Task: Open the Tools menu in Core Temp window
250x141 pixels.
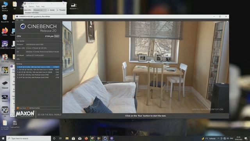Action: [37, 7]
